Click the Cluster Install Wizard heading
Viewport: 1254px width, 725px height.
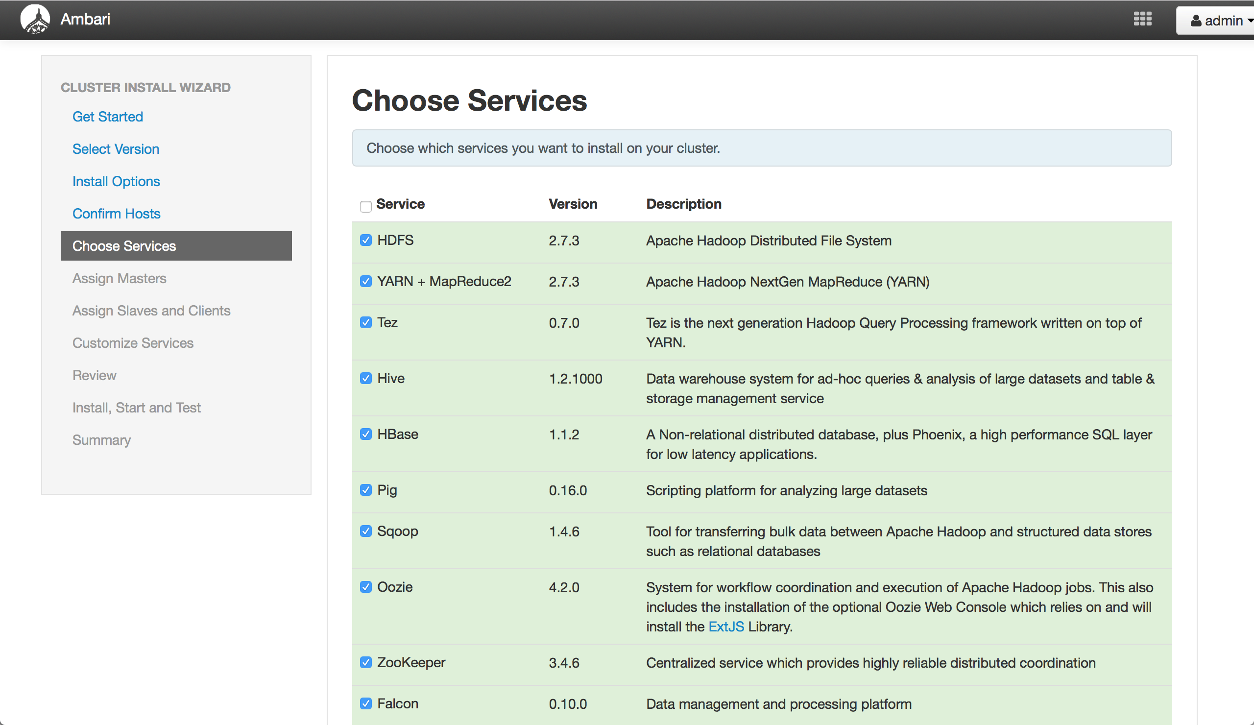146,87
